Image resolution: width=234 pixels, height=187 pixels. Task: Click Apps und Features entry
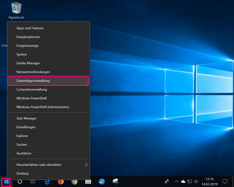click(30, 28)
